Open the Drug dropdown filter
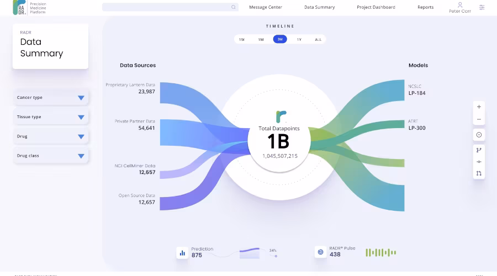This screenshot has height=276, width=497. click(x=51, y=136)
